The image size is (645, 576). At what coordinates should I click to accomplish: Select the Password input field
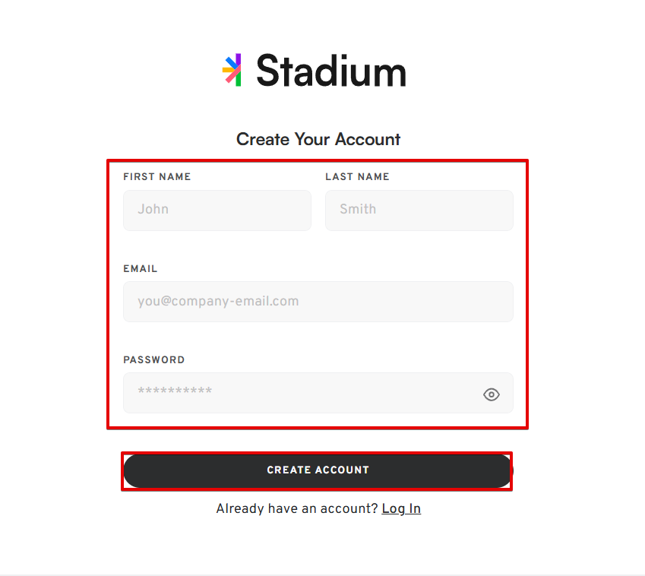click(318, 393)
